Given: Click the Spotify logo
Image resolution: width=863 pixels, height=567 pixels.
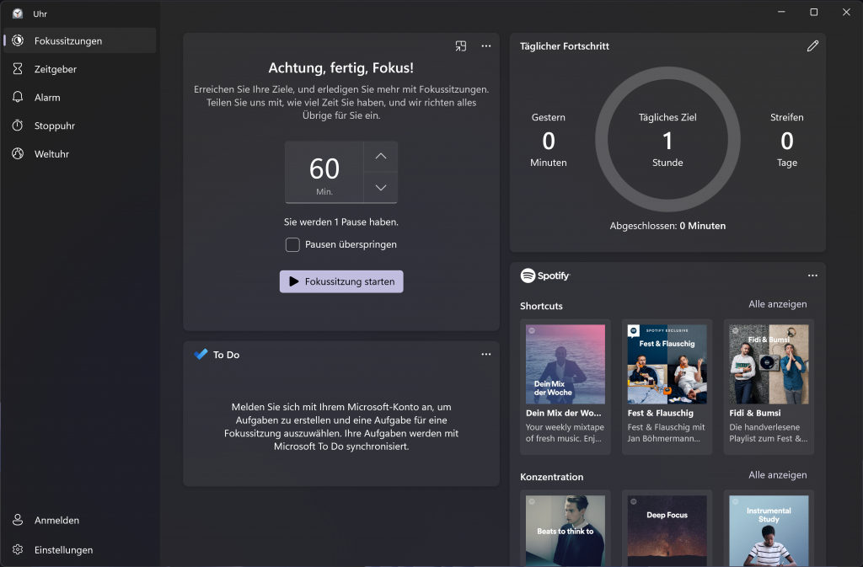Looking at the screenshot, I should pyautogui.click(x=545, y=275).
